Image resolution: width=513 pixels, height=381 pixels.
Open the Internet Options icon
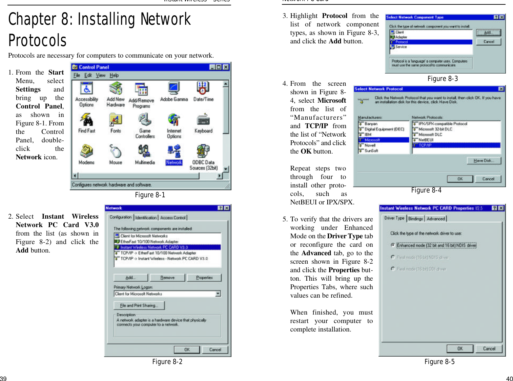click(x=174, y=126)
